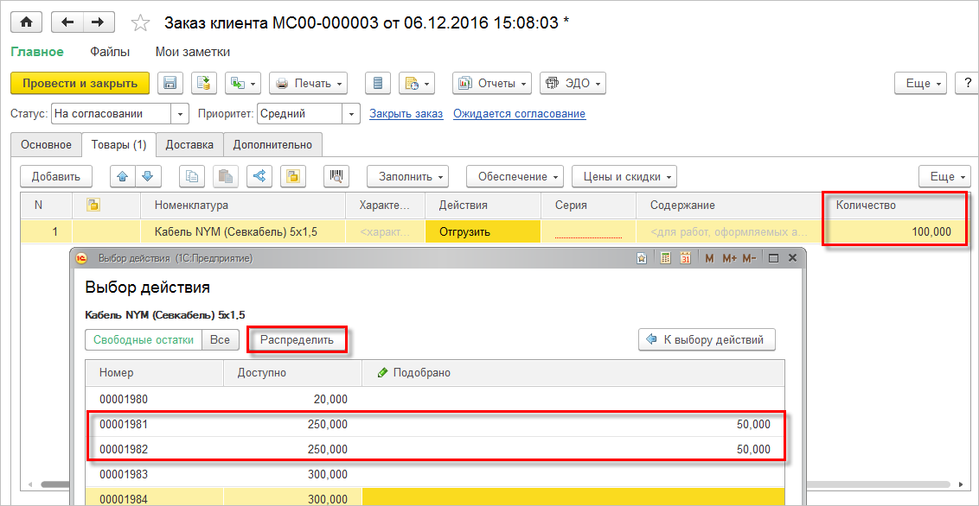The image size is (979, 506).
Task: Click the Закрыть заказ link
Action: (406, 114)
